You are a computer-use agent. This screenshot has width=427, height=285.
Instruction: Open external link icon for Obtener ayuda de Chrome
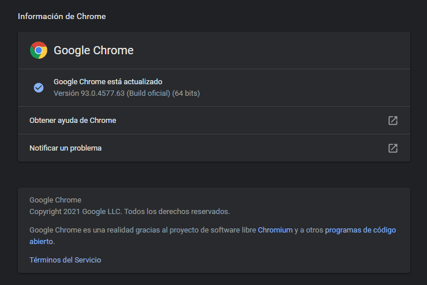point(393,121)
